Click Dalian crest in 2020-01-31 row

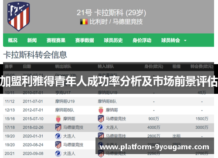[58, 136]
